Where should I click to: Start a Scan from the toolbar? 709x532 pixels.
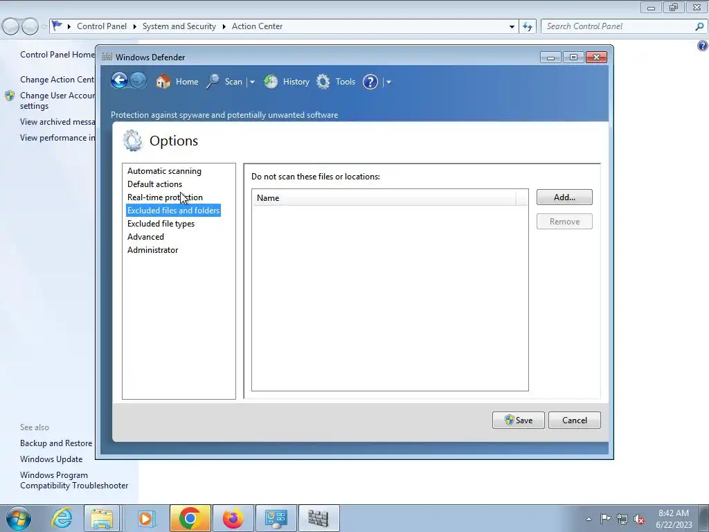[225, 82]
